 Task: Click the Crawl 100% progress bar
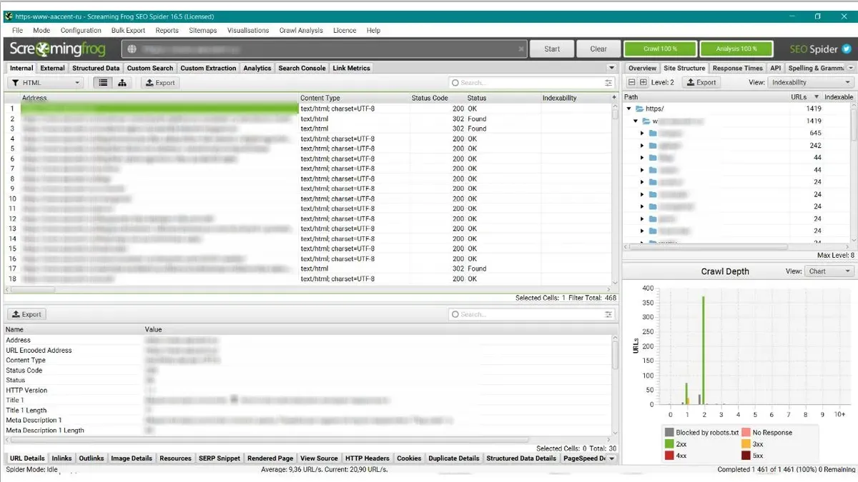[x=660, y=49]
